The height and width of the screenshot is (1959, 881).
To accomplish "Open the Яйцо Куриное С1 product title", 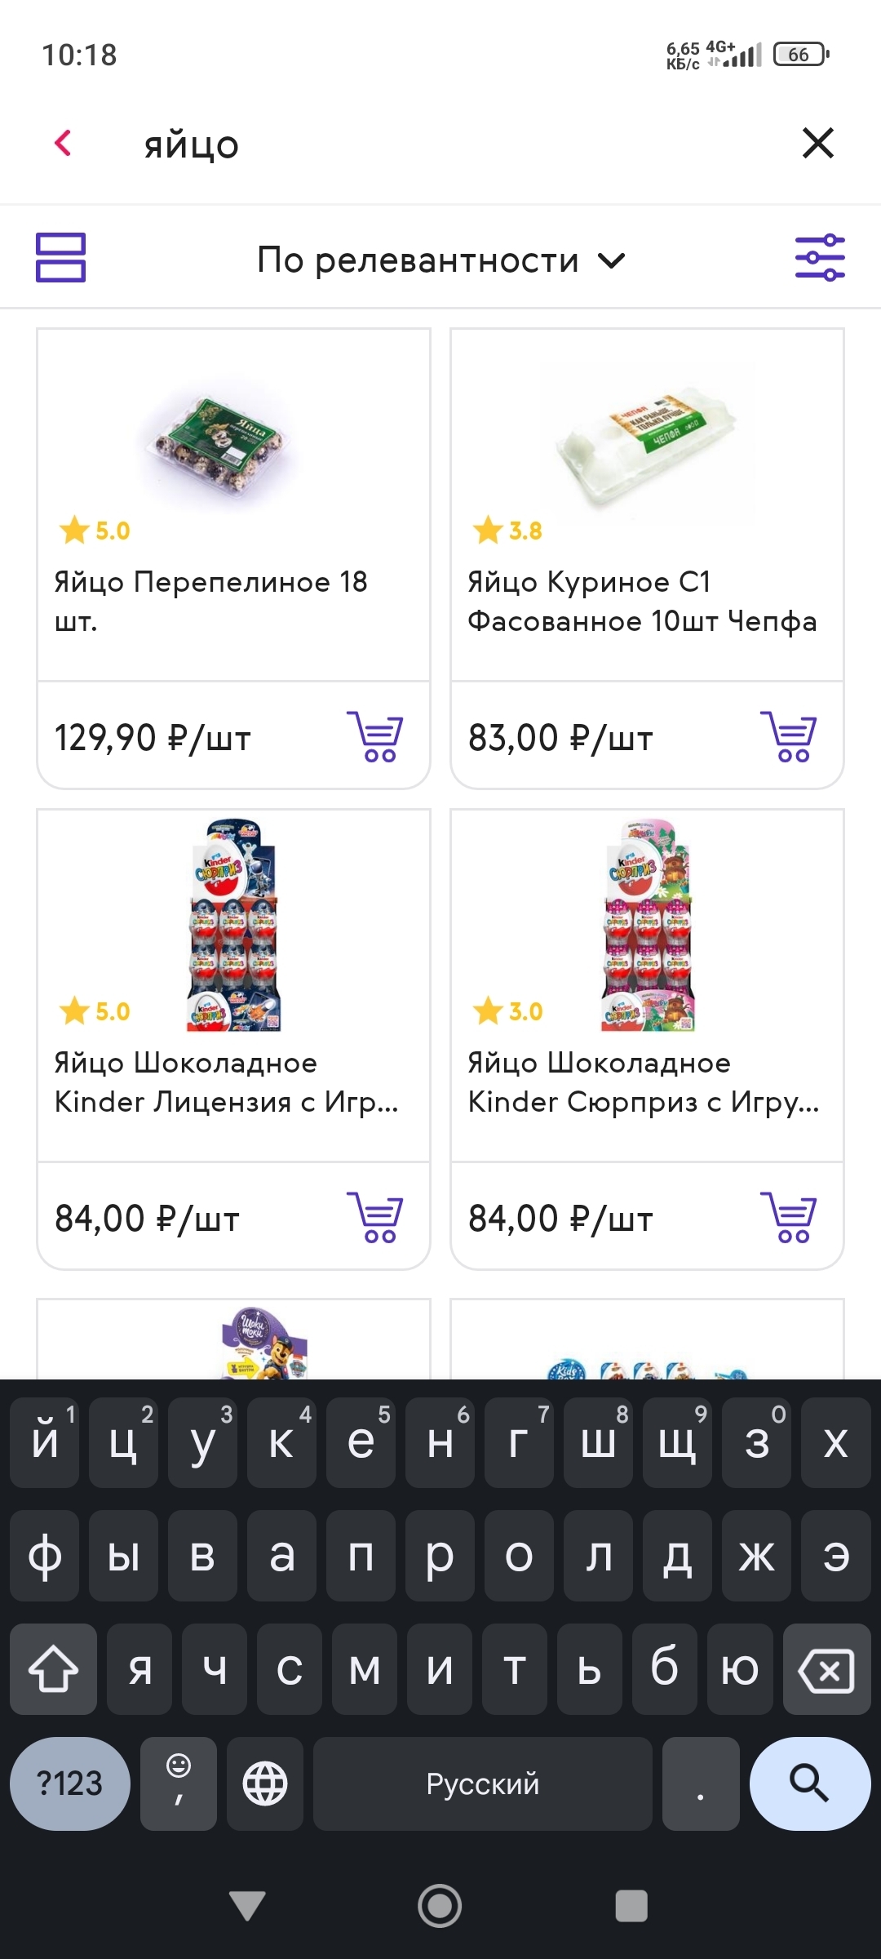I will click(x=642, y=602).
